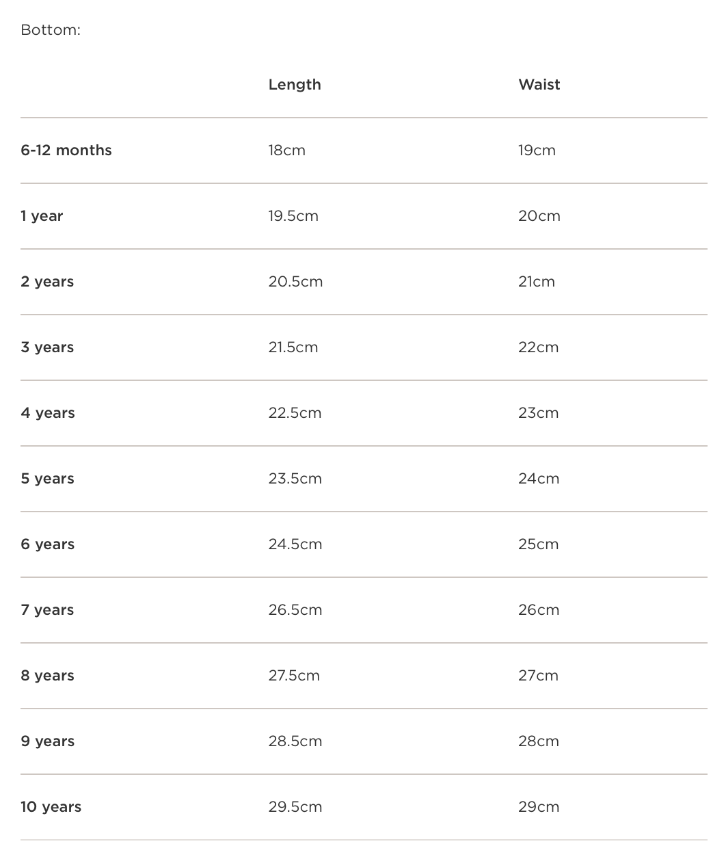The width and height of the screenshot is (726, 859).
Task: Select the 29cm waist value
Action: coord(539,807)
